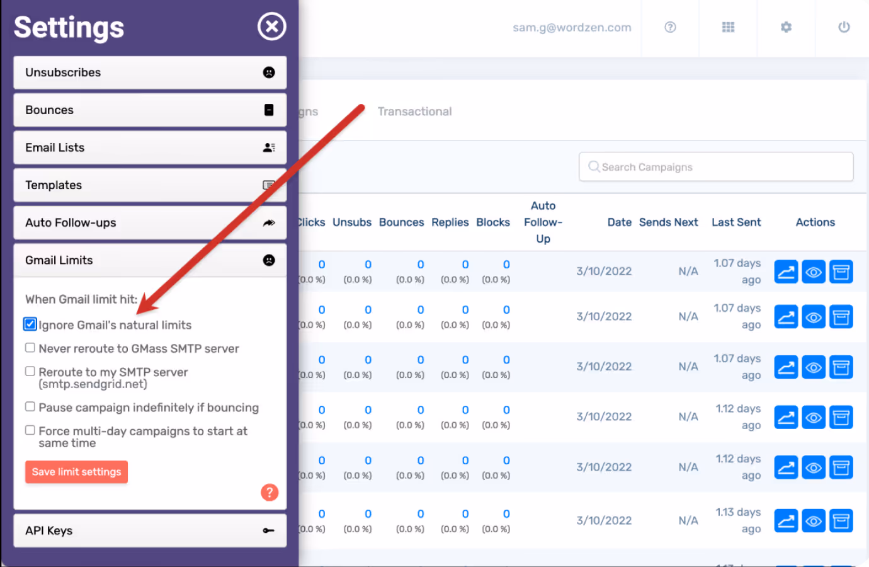This screenshot has height=567, width=869.
Task: Click the gear settings icon in top bar
Action: point(786,27)
